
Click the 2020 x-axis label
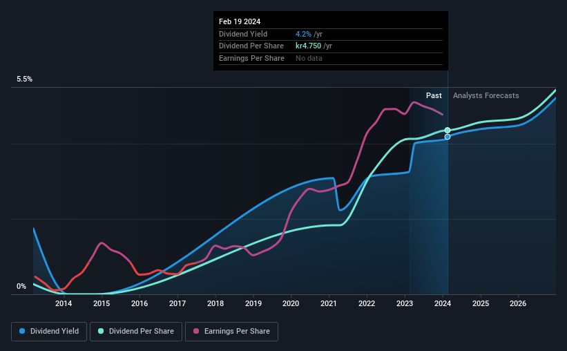(291, 303)
